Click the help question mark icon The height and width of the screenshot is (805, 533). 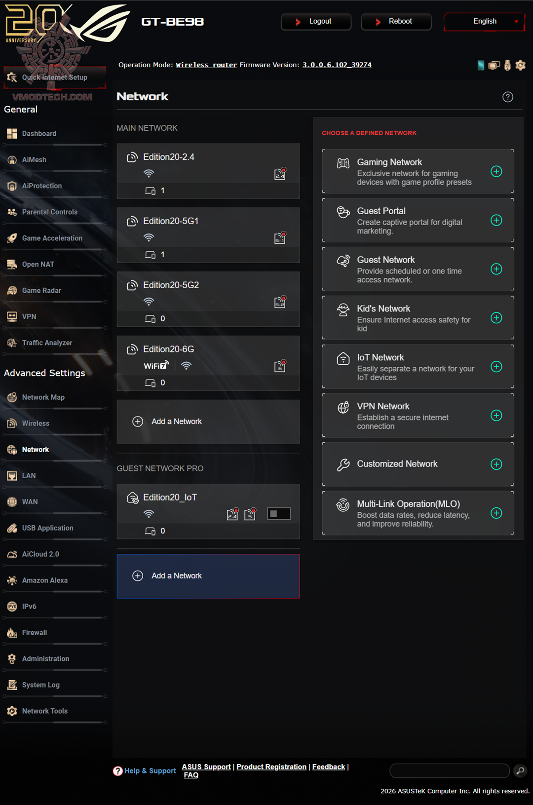[x=507, y=97]
